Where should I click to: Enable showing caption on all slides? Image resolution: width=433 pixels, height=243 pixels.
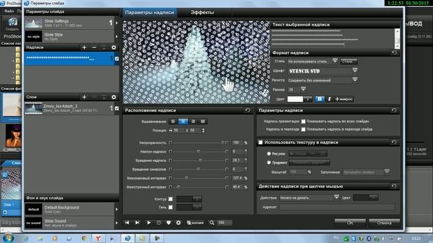pyautogui.click(x=303, y=122)
